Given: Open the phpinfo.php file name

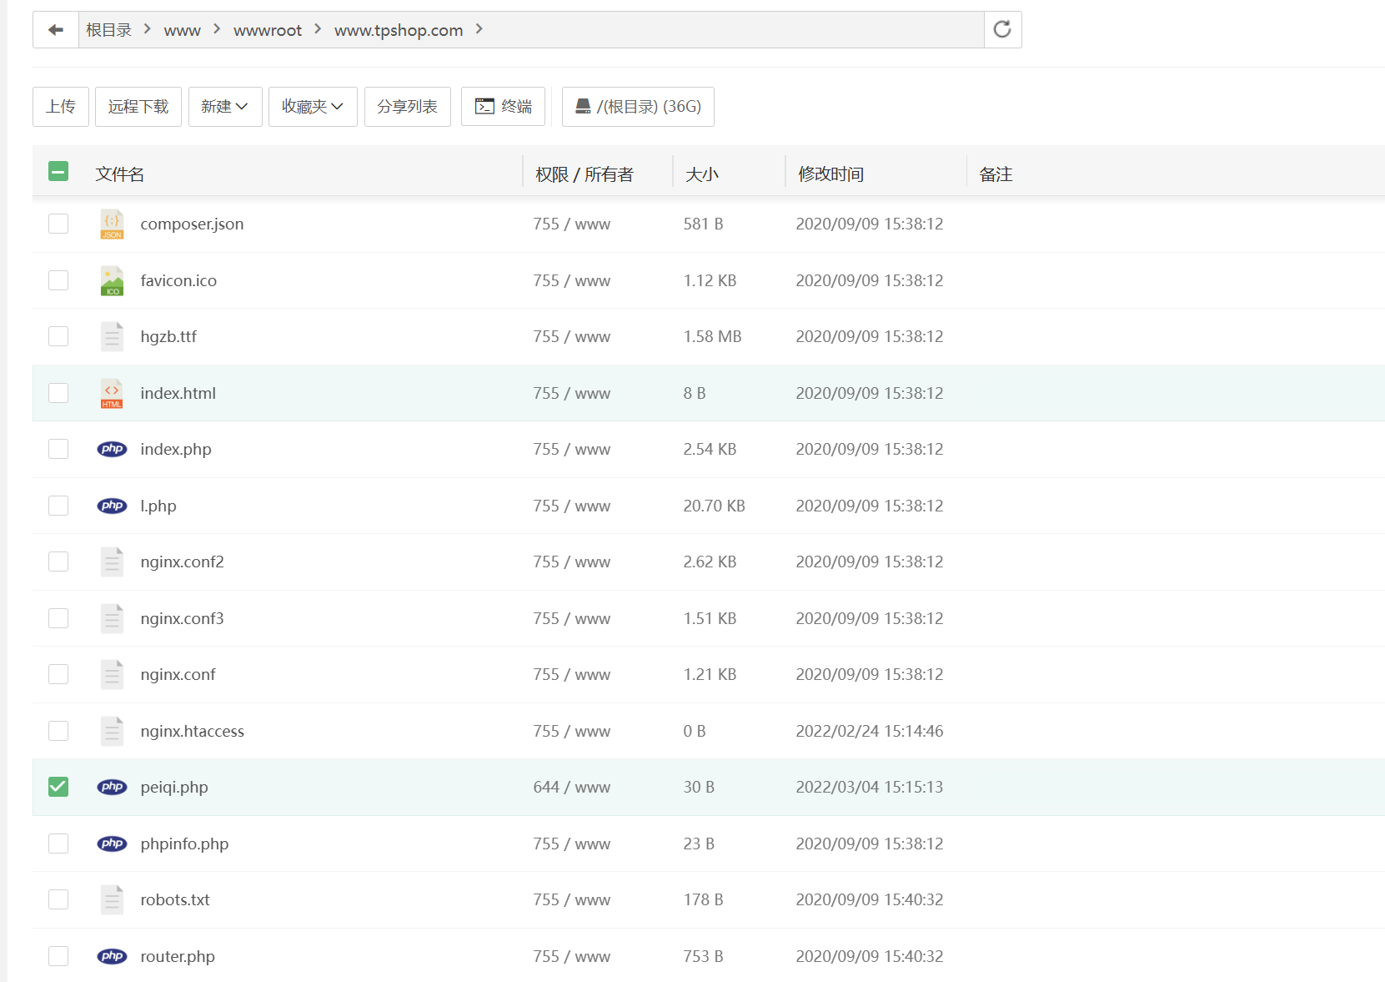Looking at the screenshot, I should point(184,844).
